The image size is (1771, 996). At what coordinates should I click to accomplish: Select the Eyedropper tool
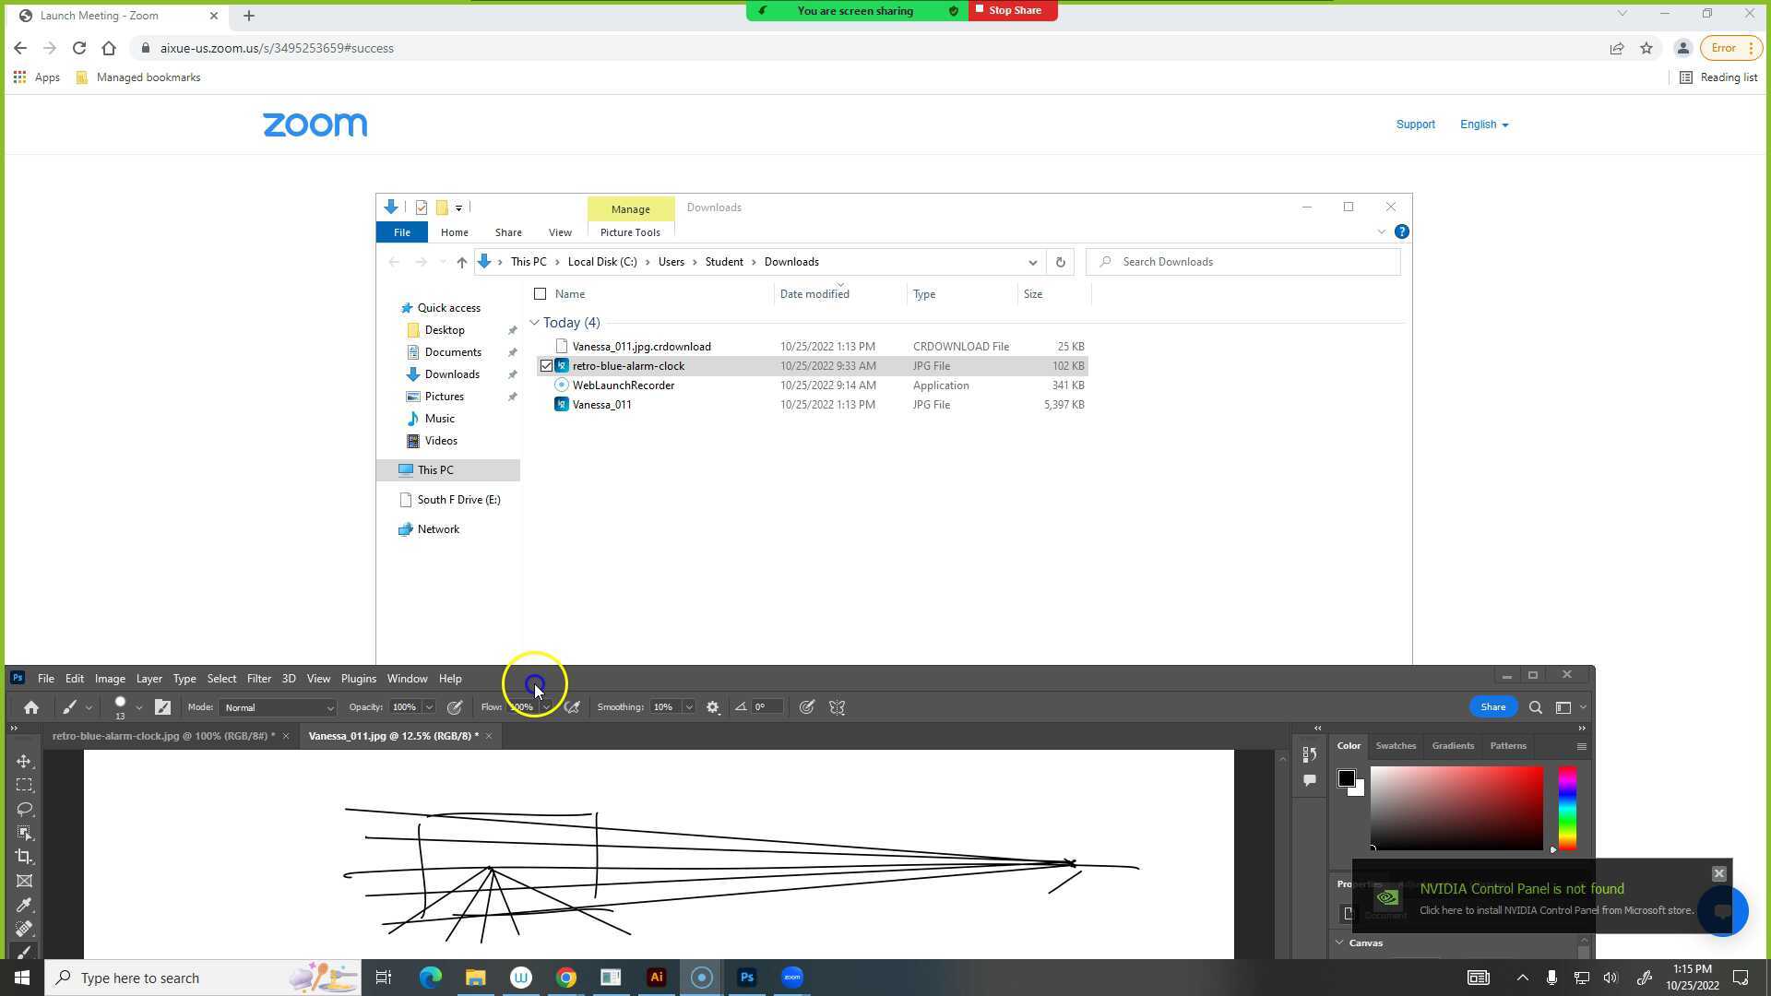point(25,905)
